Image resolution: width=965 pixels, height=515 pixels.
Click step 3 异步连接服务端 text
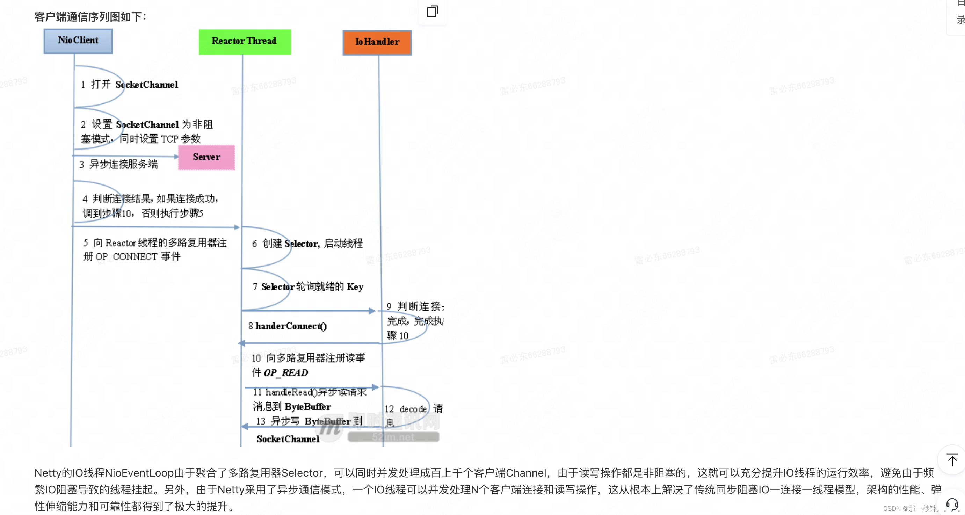click(x=118, y=164)
